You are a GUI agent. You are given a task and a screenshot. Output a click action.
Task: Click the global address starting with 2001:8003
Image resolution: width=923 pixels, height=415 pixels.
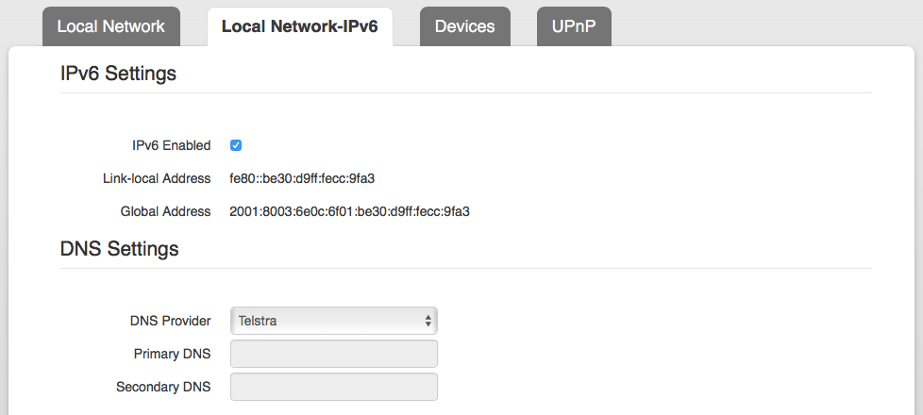click(349, 211)
